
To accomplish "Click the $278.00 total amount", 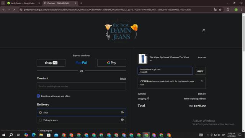I will (x=200, y=106).
